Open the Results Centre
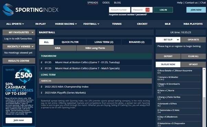 [x=19, y=61]
